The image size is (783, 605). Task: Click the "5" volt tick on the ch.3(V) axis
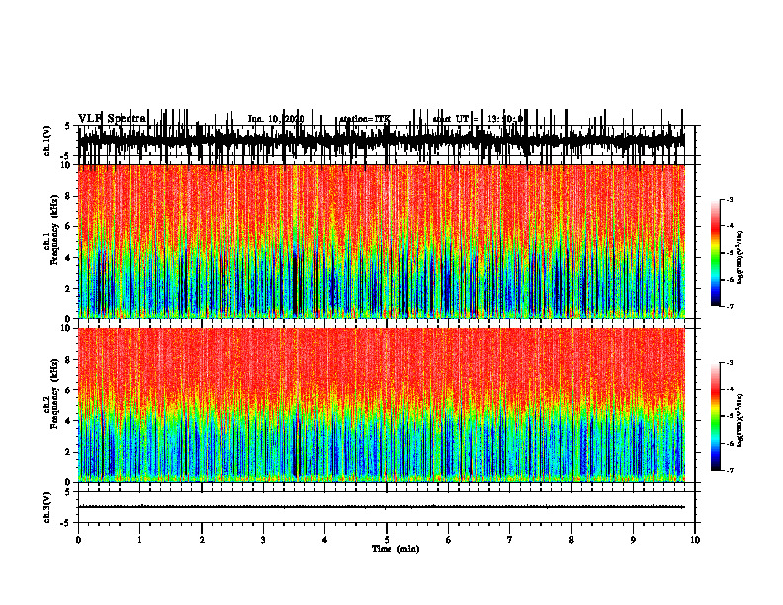(68, 492)
